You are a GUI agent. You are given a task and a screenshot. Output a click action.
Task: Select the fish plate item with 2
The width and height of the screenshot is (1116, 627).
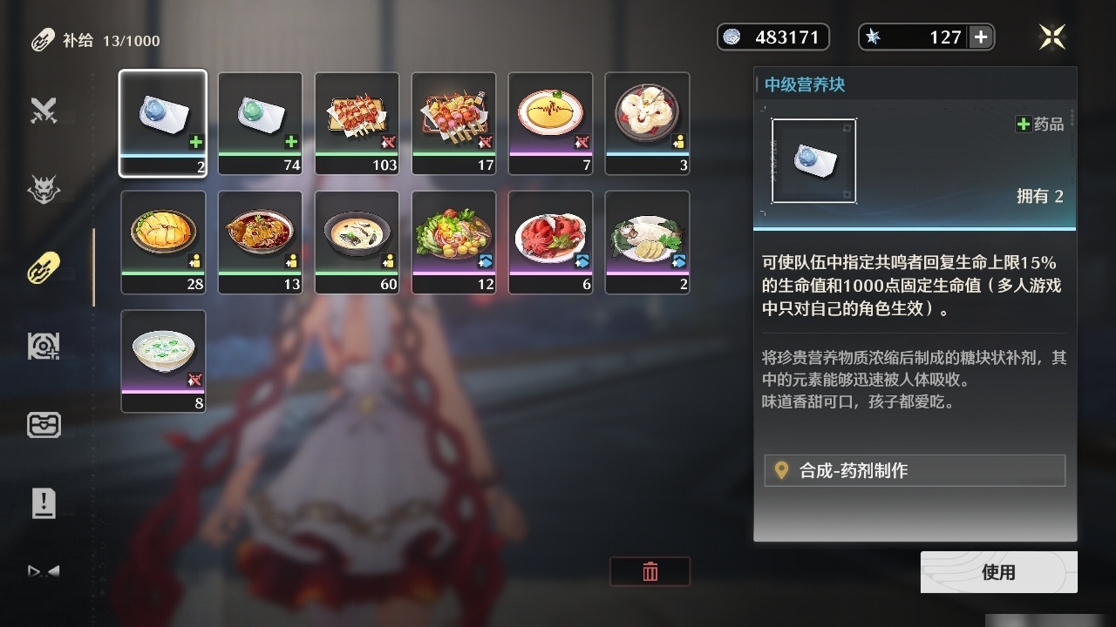(x=647, y=242)
